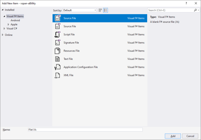Click Visual F# Items label beside XML File

[x=136, y=75]
